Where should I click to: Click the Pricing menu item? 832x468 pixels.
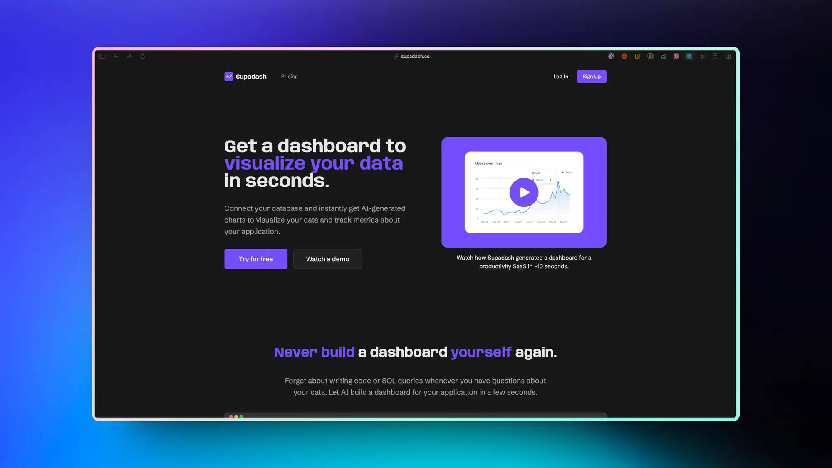(x=289, y=76)
